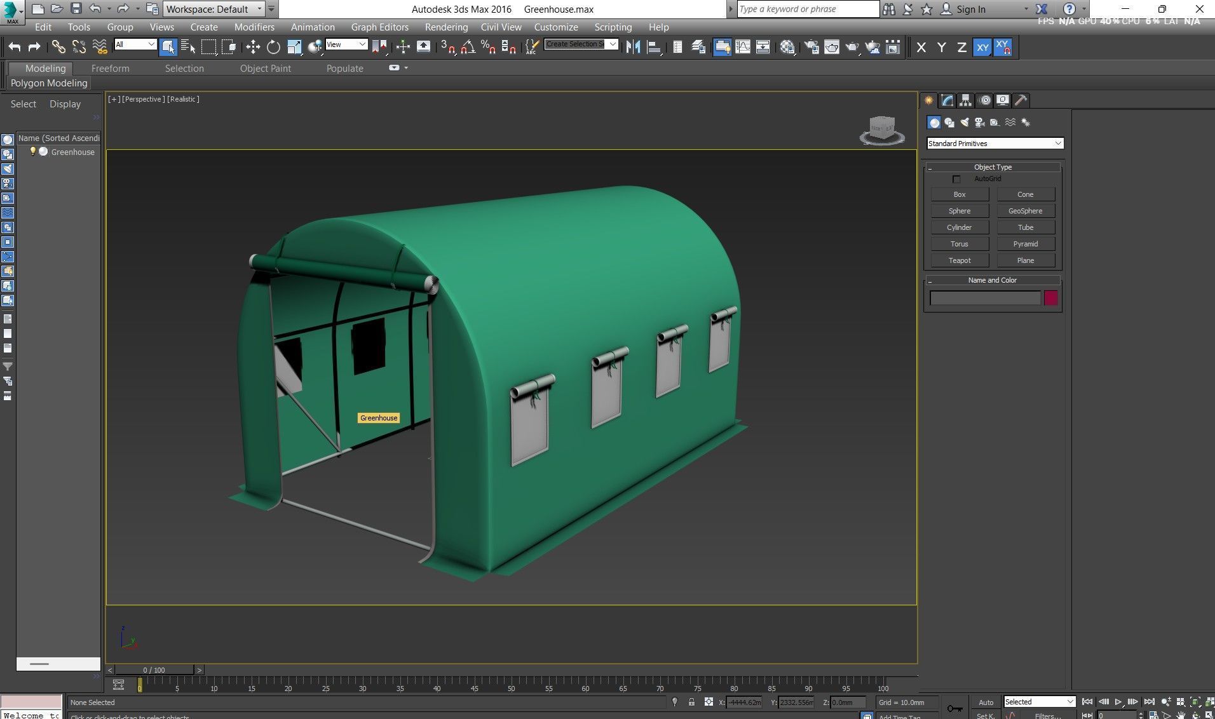The image size is (1215, 719).
Task: Enable the AutoGrid checkbox
Action: pos(956,179)
